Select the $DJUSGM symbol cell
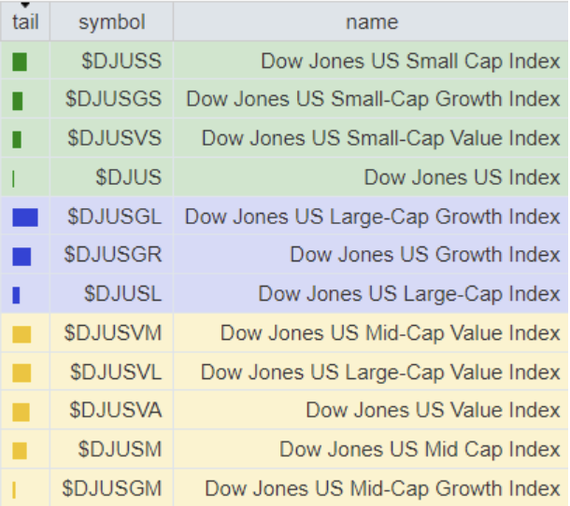This screenshot has width=570, height=506. 112,488
